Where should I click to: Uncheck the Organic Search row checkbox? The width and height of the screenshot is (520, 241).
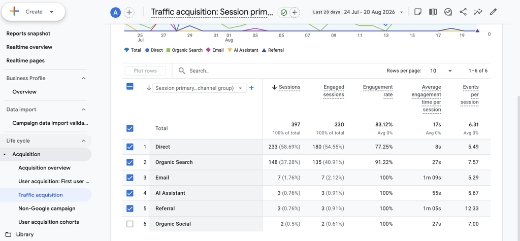[130, 162]
